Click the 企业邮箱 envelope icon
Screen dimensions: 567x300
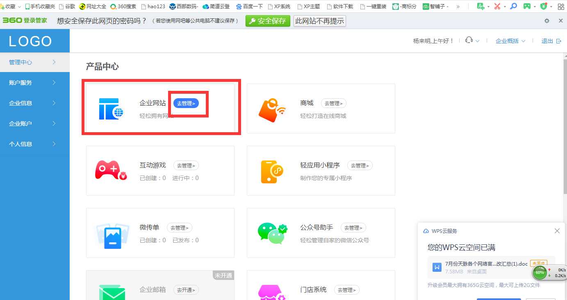click(x=112, y=291)
